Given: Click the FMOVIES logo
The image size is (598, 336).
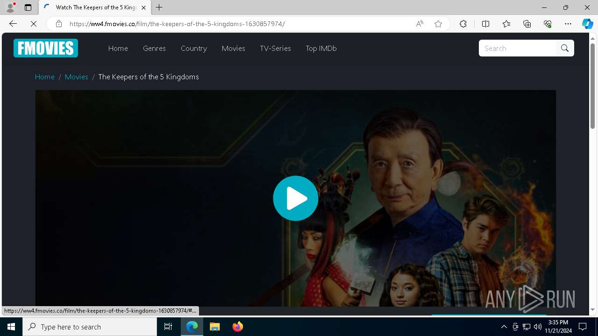Looking at the screenshot, I should [46, 48].
